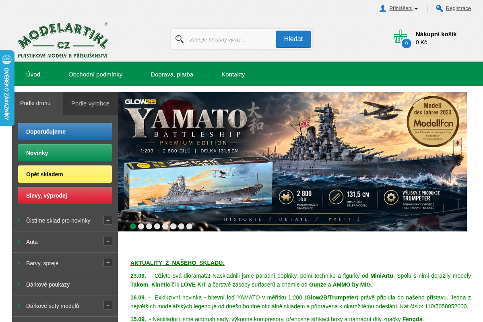Viewport: 483px width, 322px height.
Task: Click the key registration icon
Action: [x=440, y=8]
